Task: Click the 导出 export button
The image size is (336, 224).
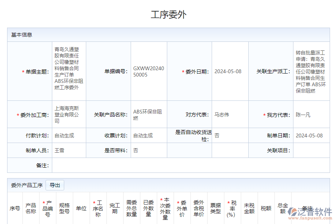Action: 55,185
